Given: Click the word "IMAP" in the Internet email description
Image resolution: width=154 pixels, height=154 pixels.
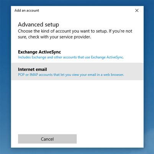Looking at the screenshot, I should point(34,75).
